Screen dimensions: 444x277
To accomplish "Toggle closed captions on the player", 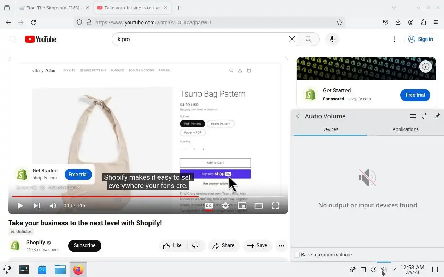I will [208, 206].
